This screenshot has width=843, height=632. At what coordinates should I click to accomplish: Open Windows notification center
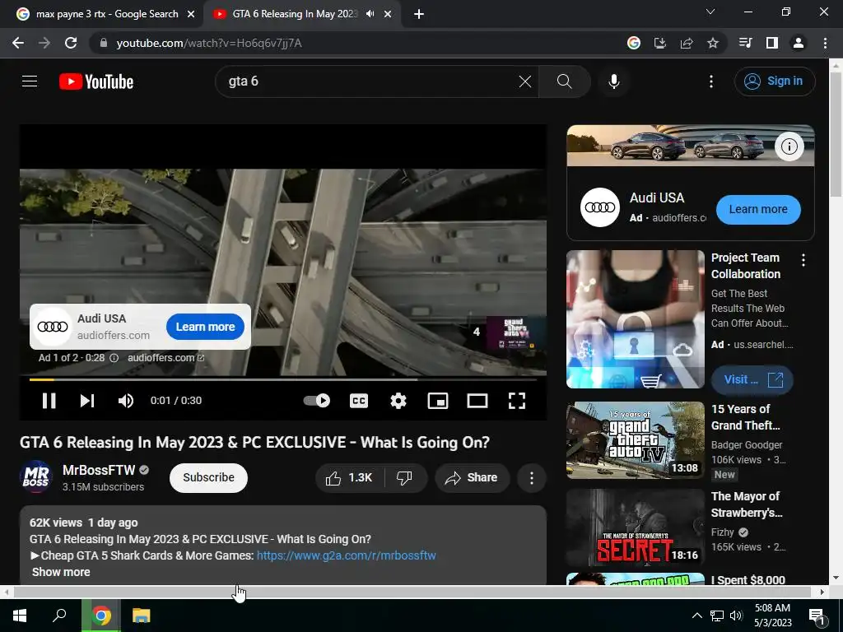(817, 616)
